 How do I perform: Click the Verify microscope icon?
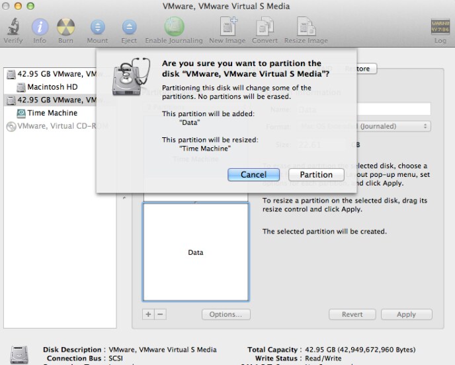coord(13,26)
